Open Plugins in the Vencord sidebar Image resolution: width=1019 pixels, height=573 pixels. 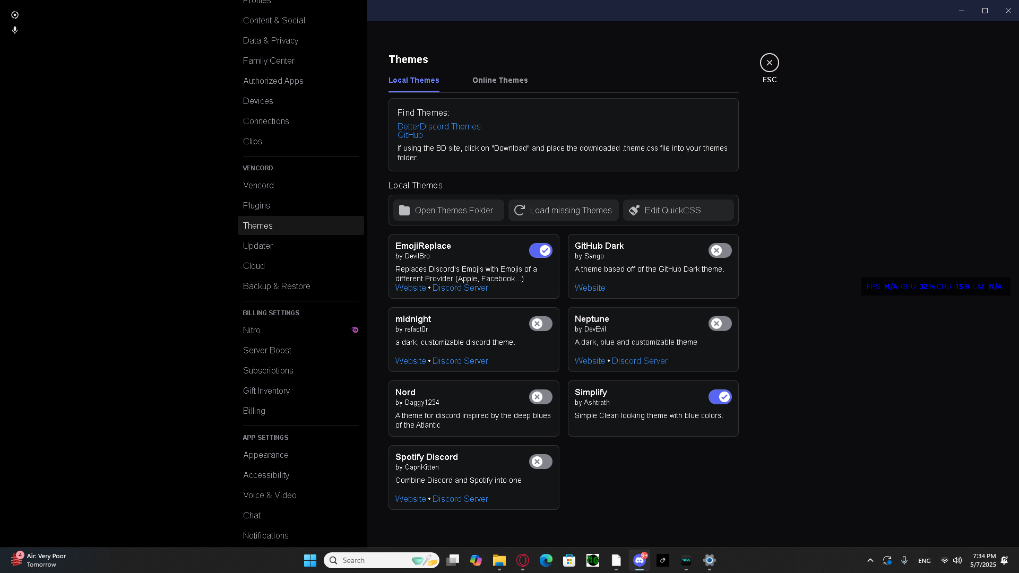click(256, 205)
